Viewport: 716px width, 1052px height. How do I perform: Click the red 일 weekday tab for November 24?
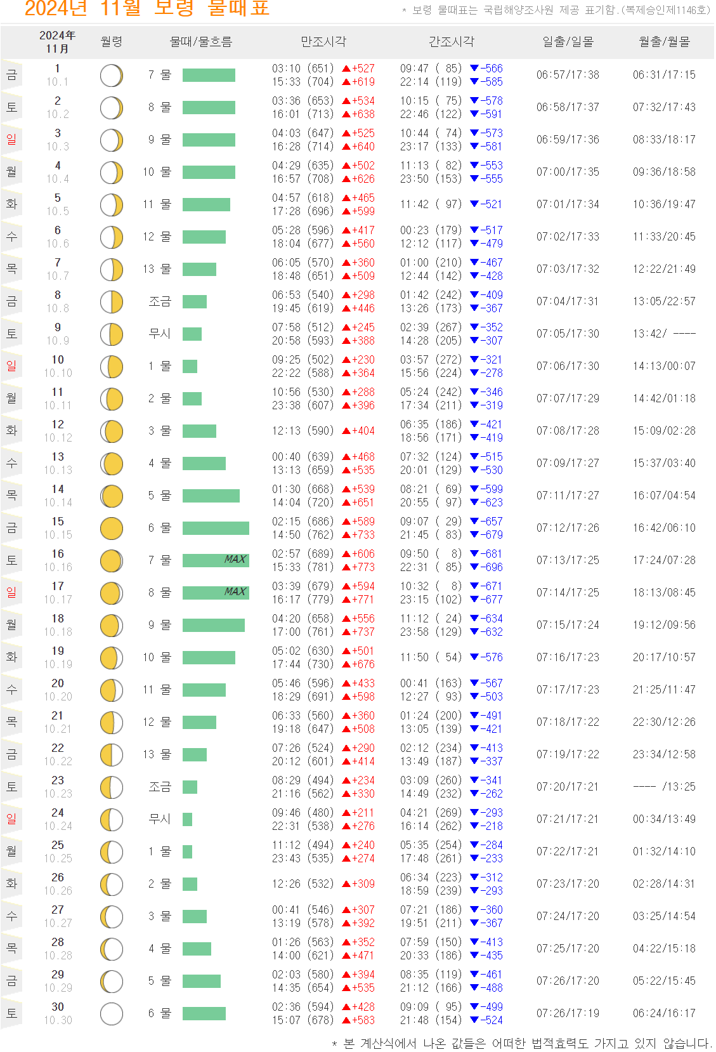click(11, 820)
